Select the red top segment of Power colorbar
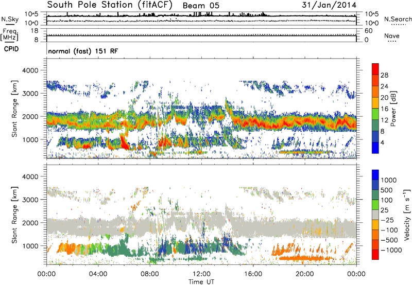 [375, 69]
